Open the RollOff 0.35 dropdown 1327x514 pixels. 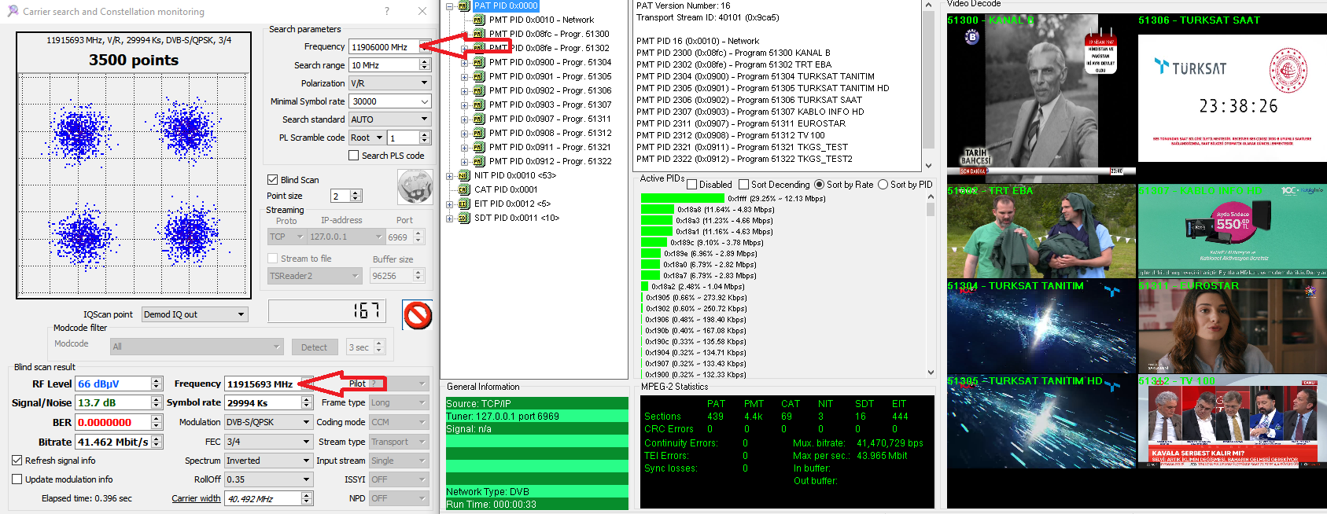coord(269,479)
